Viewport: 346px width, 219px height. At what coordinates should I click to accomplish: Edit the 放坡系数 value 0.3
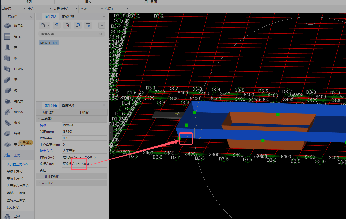[x=84, y=138]
